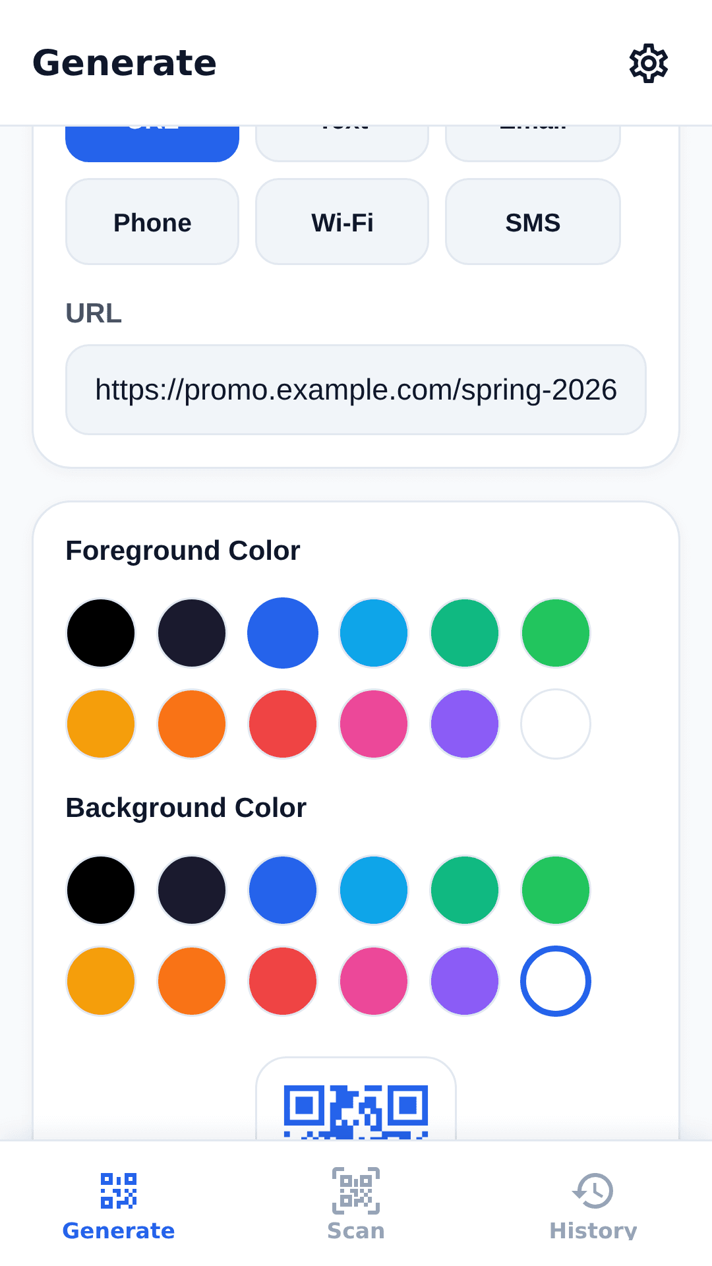This screenshot has width=712, height=1266.
Task: Tap the Generate QR icon in bottom bar
Action: click(119, 1190)
